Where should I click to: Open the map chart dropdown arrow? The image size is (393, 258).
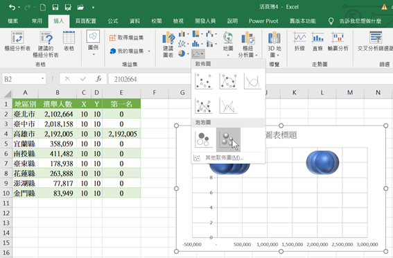(228, 55)
